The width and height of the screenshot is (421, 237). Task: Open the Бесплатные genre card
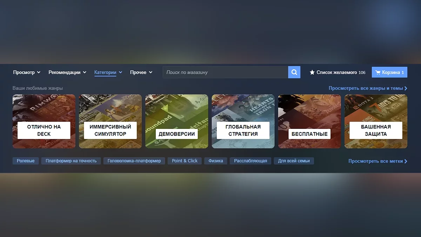309,121
